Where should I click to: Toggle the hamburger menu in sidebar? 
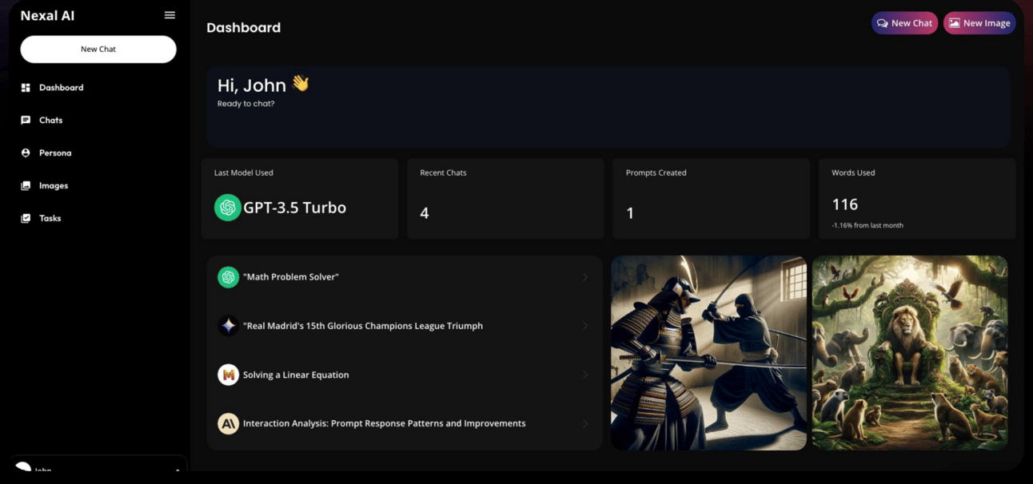pos(170,15)
